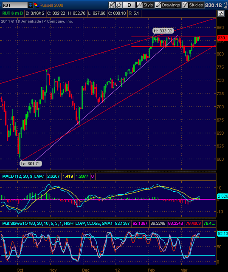Click the Feb label on time axis

(x=151, y=270)
